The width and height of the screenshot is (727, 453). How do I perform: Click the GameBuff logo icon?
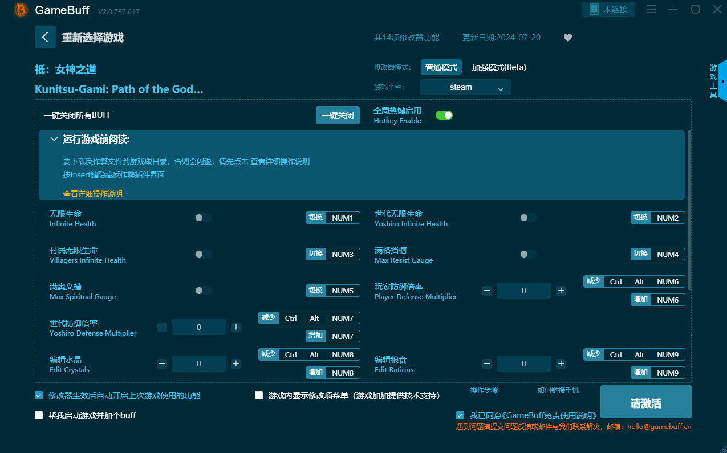(x=21, y=10)
